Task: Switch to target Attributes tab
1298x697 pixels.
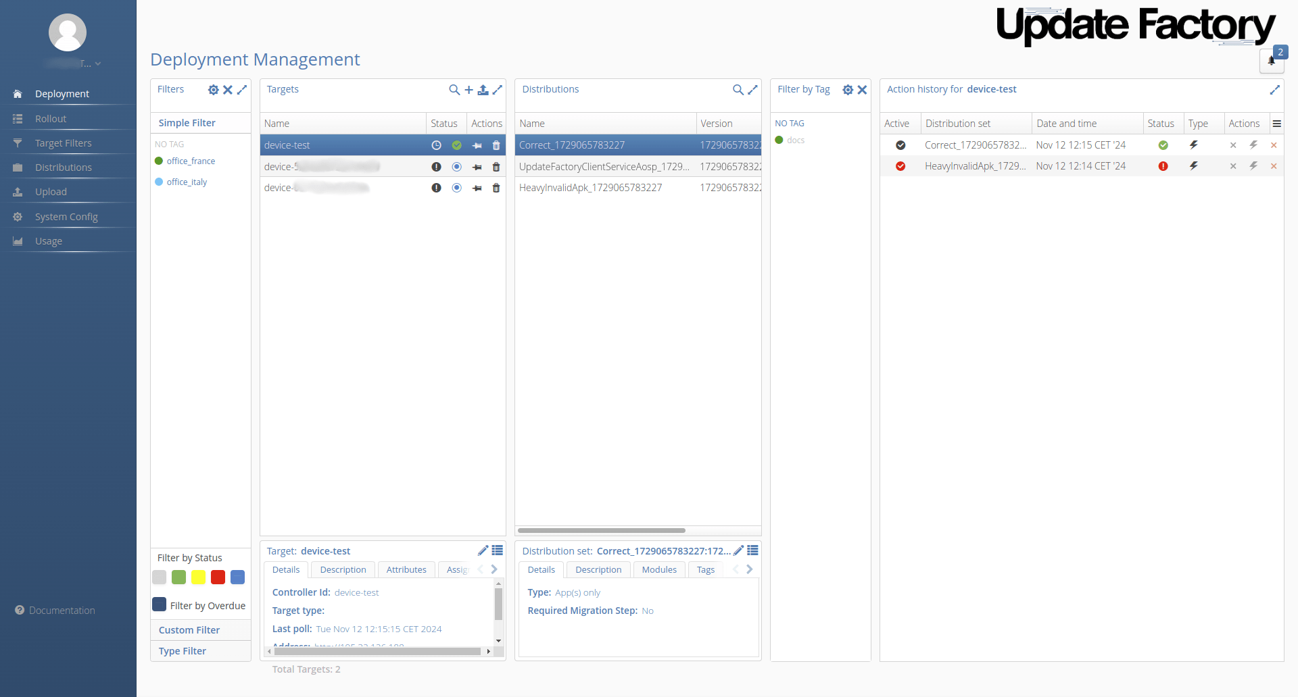Action: pyautogui.click(x=406, y=569)
